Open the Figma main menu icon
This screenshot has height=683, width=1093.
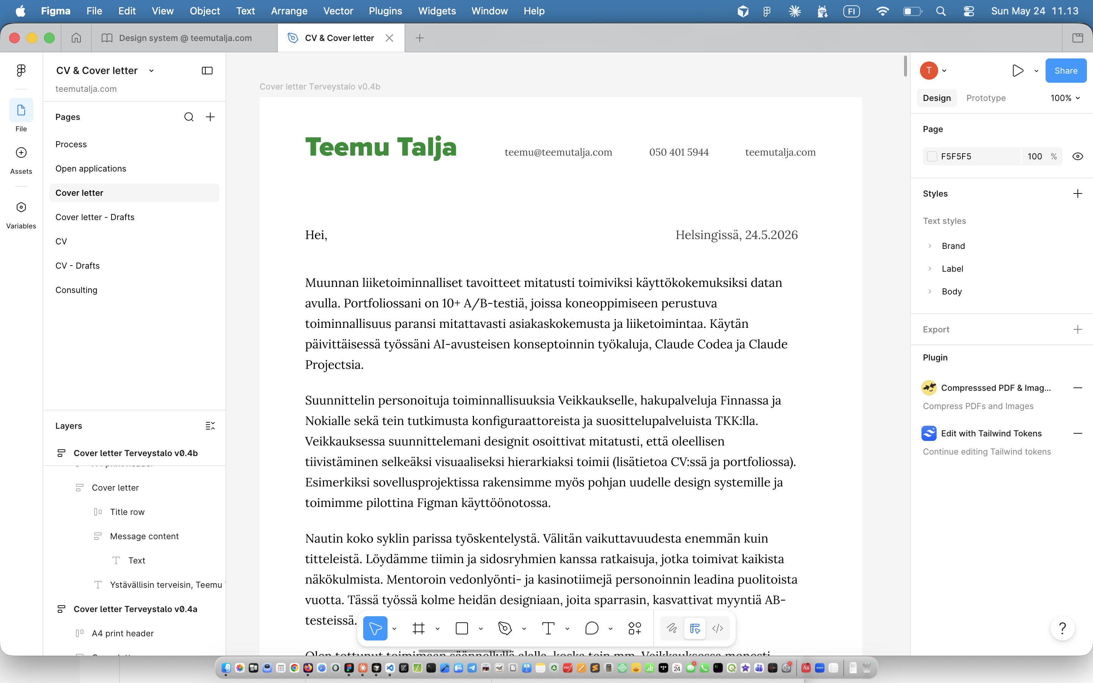[21, 70]
